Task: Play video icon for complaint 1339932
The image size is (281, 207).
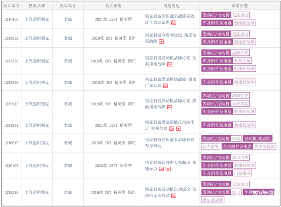Action: (161, 41)
